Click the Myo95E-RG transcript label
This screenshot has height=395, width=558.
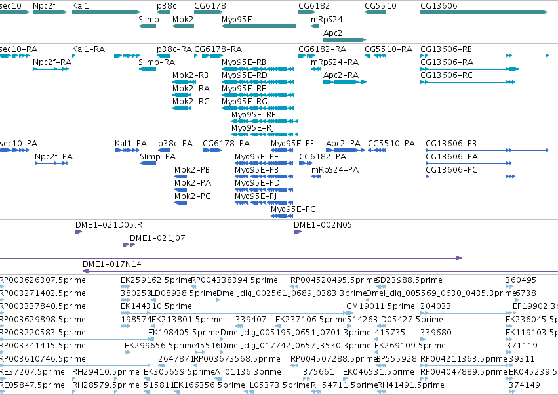(245, 102)
